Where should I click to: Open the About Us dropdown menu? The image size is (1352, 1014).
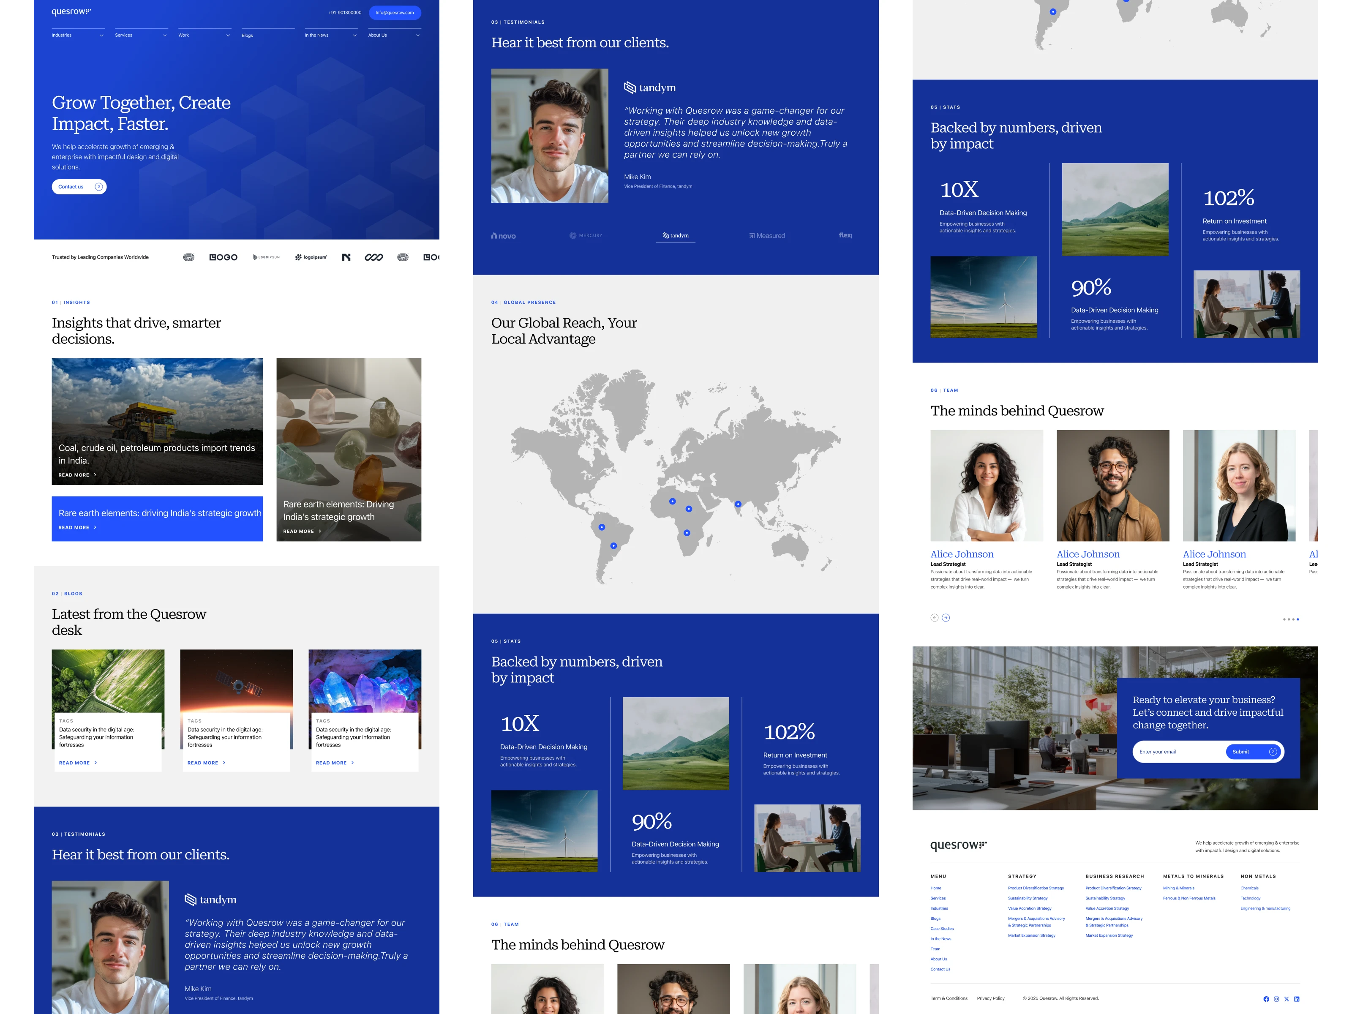click(x=394, y=35)
